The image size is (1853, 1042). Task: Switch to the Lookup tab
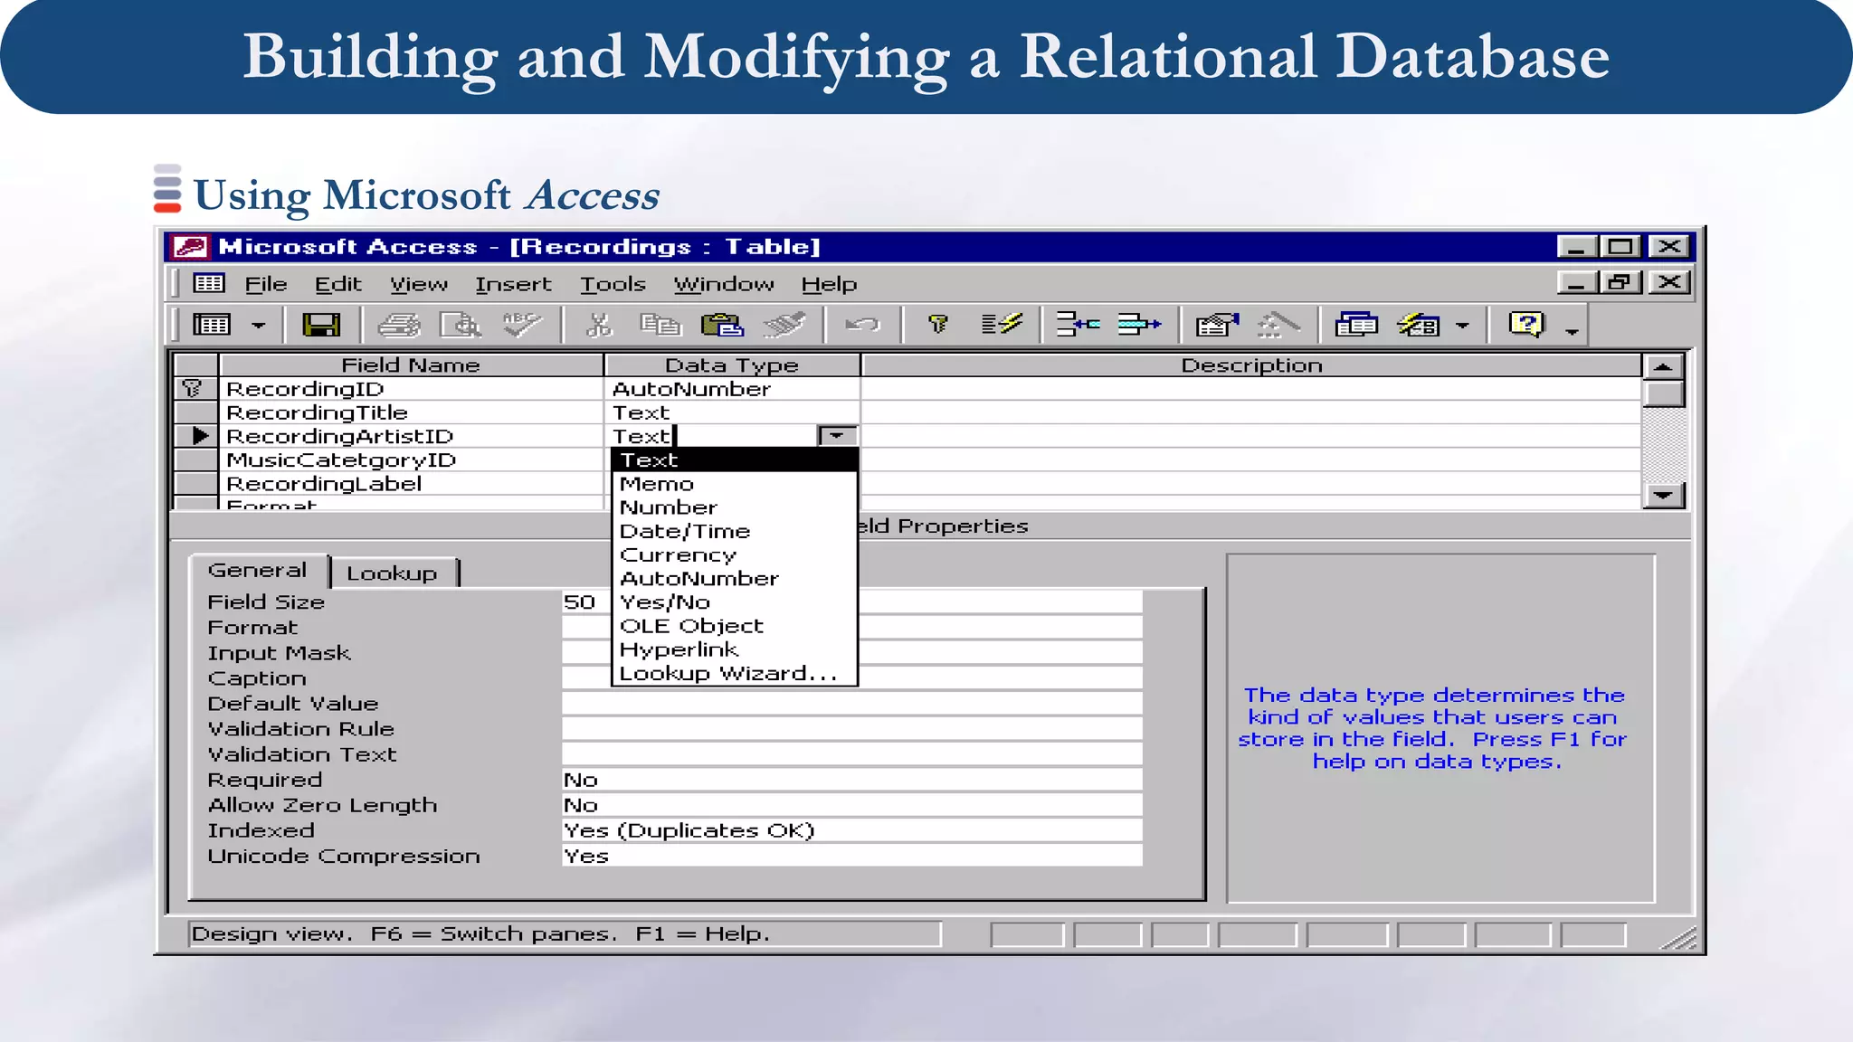click(393, 573)
